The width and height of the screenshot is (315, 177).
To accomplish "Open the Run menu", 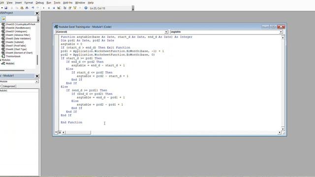I will pyautogui.click(x=49, y=3).
